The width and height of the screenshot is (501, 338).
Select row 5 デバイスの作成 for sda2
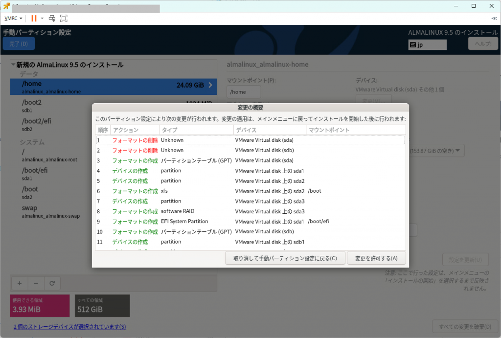tap(250, 181)
